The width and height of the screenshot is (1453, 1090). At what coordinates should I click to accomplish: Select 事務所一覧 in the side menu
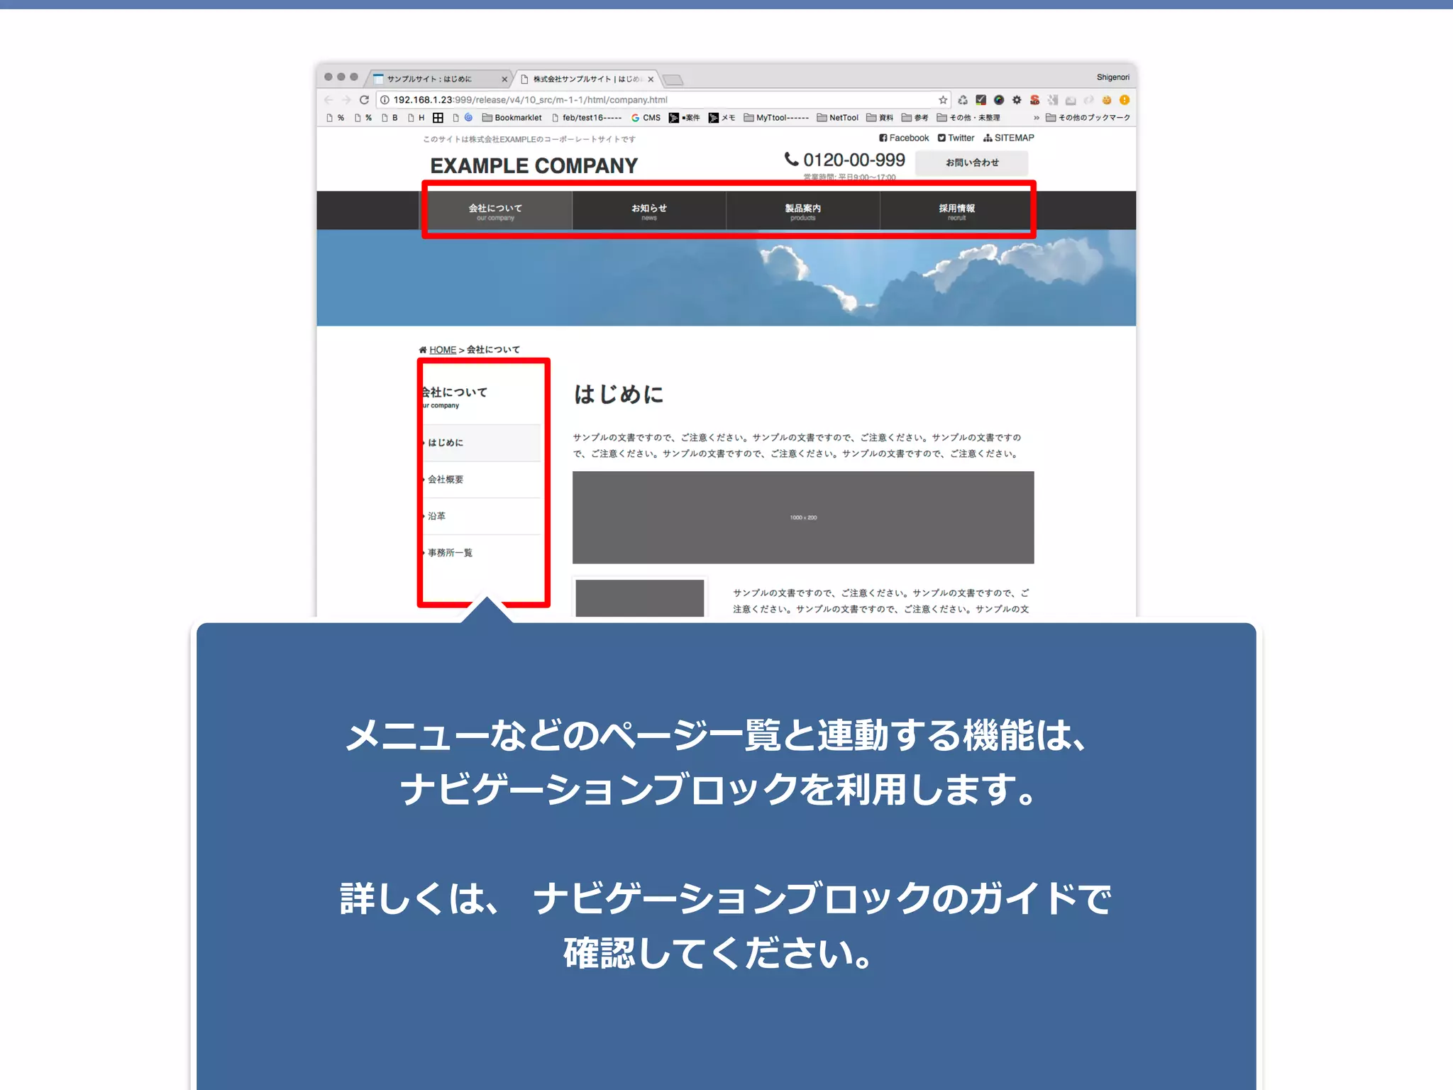pos(480,553)
